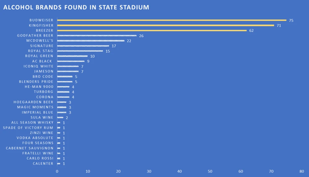Select the Royal Stag axis label
Screen dimensions: 309x177
(x=40, y=51)
